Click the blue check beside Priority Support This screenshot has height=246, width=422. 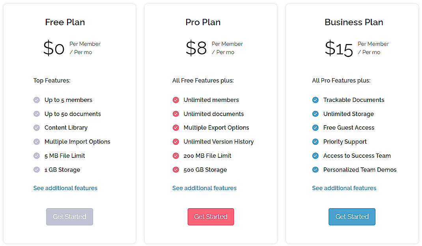tap(315, 142)
